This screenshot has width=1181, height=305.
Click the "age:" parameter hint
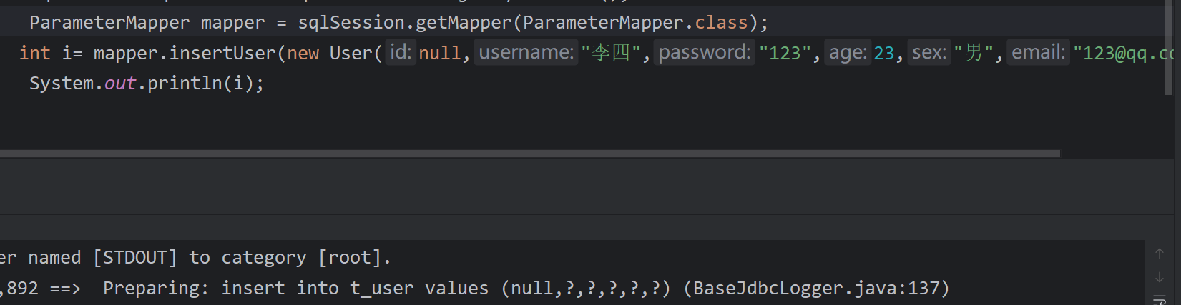click(848, 52)
